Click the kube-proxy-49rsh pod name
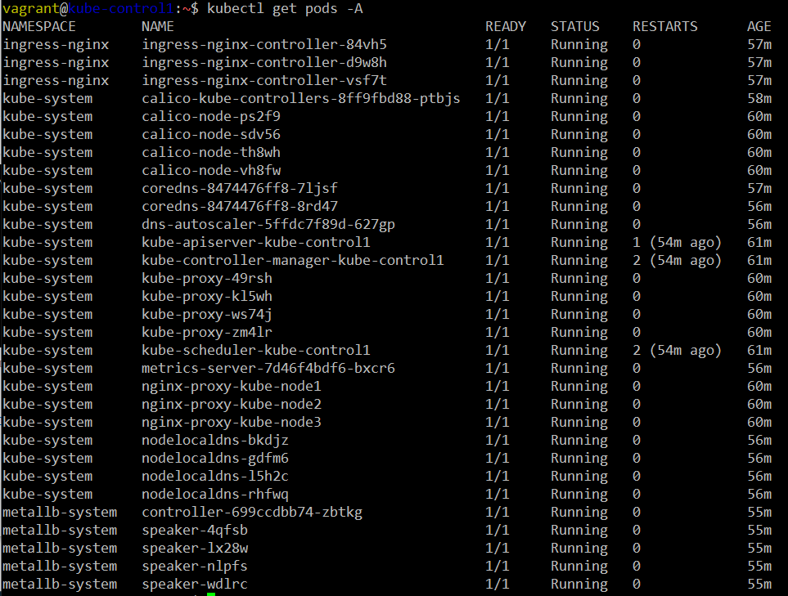The height and width of the screenshot is (596, 788). (x=207, y=279)
